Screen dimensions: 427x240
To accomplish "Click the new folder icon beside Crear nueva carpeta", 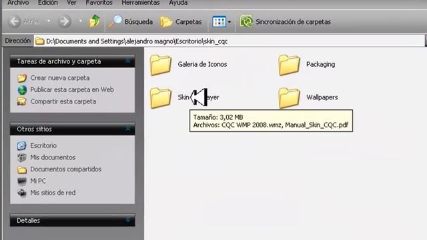I will click(22, 78).
